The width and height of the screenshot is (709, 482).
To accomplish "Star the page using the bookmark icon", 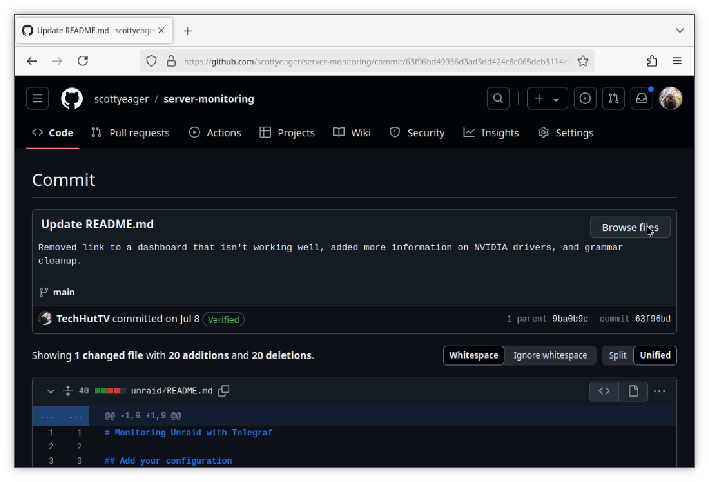I will tap(583, 61).
